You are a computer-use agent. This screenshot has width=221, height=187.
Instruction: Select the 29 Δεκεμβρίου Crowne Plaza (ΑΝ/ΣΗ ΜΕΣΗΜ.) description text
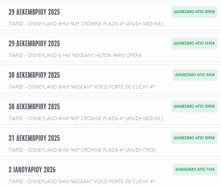tap(86, 24)
